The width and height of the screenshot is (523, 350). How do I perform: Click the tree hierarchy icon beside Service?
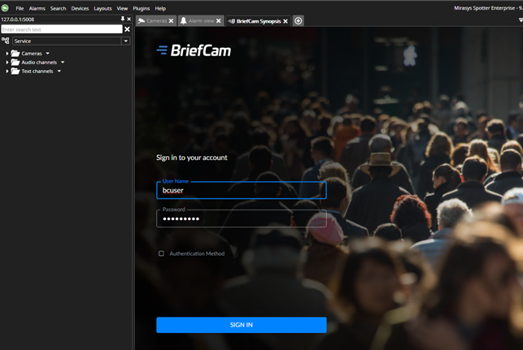point(6,41)
